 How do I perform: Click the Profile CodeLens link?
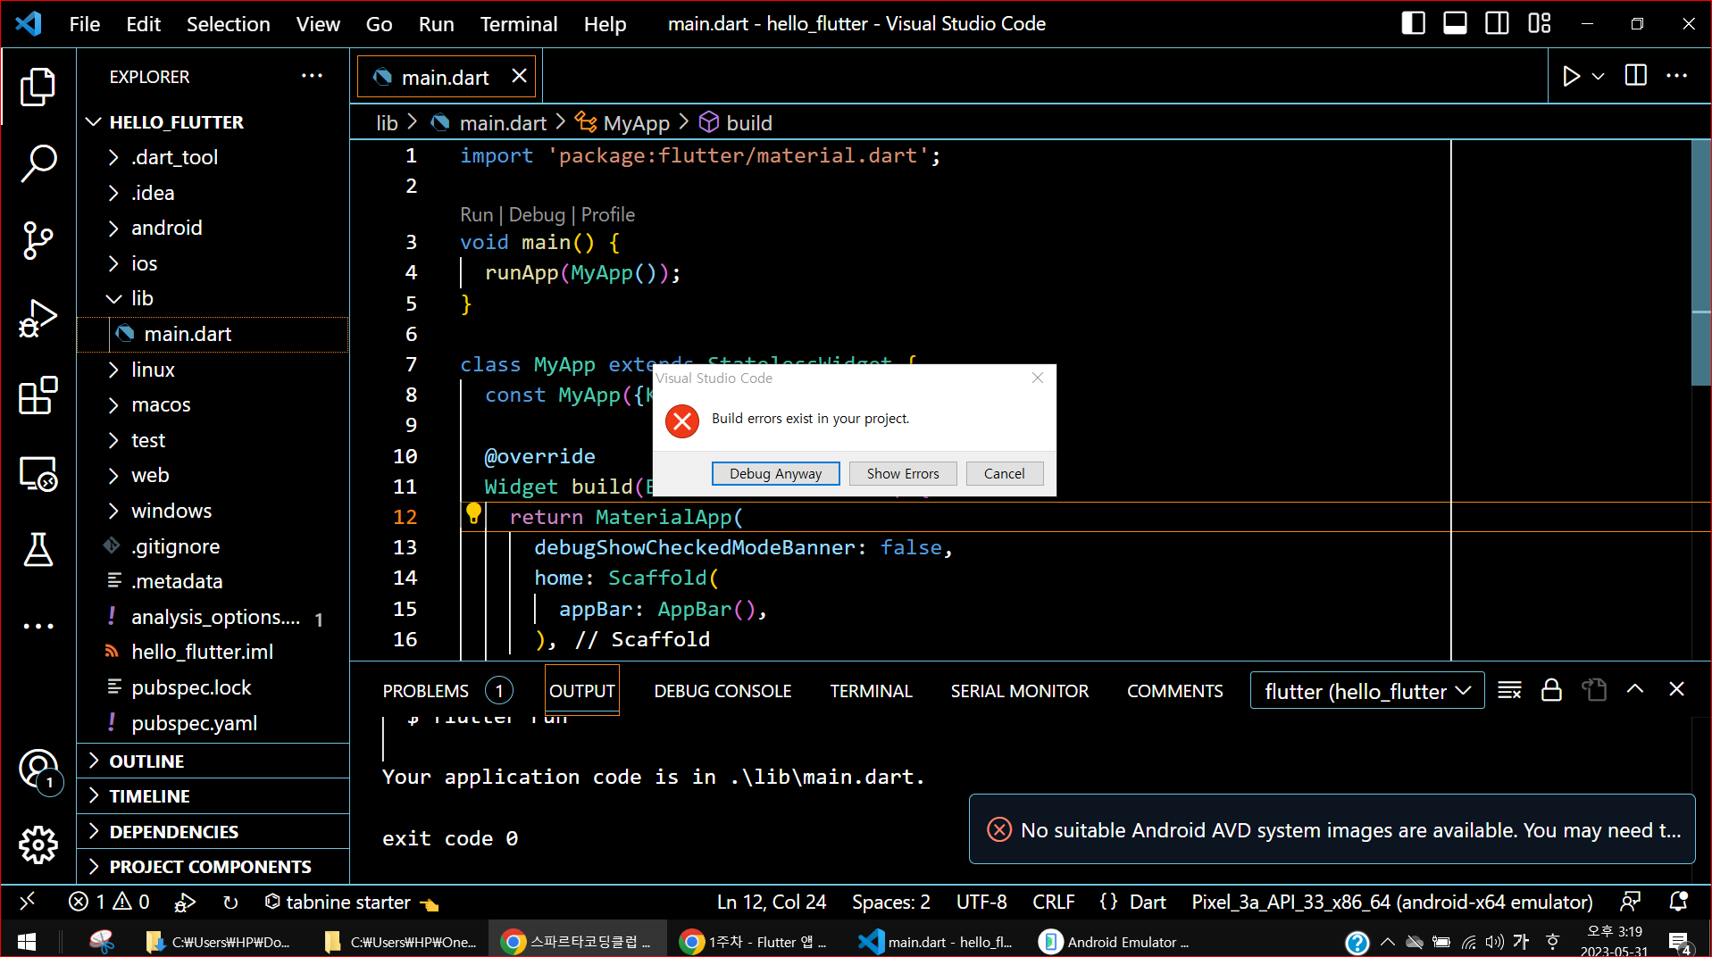tap(608, 215)
